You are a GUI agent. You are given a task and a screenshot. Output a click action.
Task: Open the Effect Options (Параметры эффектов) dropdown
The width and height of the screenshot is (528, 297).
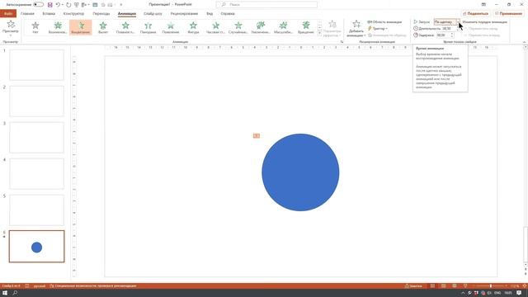[332, 29]
